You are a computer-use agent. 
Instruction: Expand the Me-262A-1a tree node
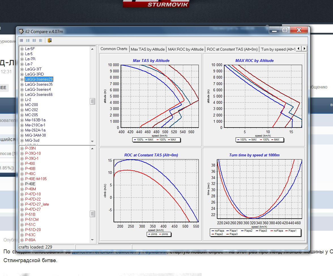(x=22, y=130)
